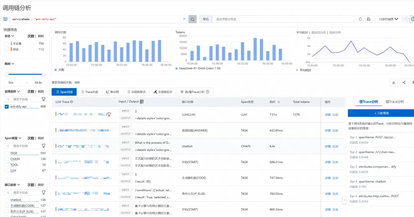Viewport: 414px width, 217px height.
Task: Click the funnel filter beside 接口名称 search field
Action: click(x=44, y=193)
